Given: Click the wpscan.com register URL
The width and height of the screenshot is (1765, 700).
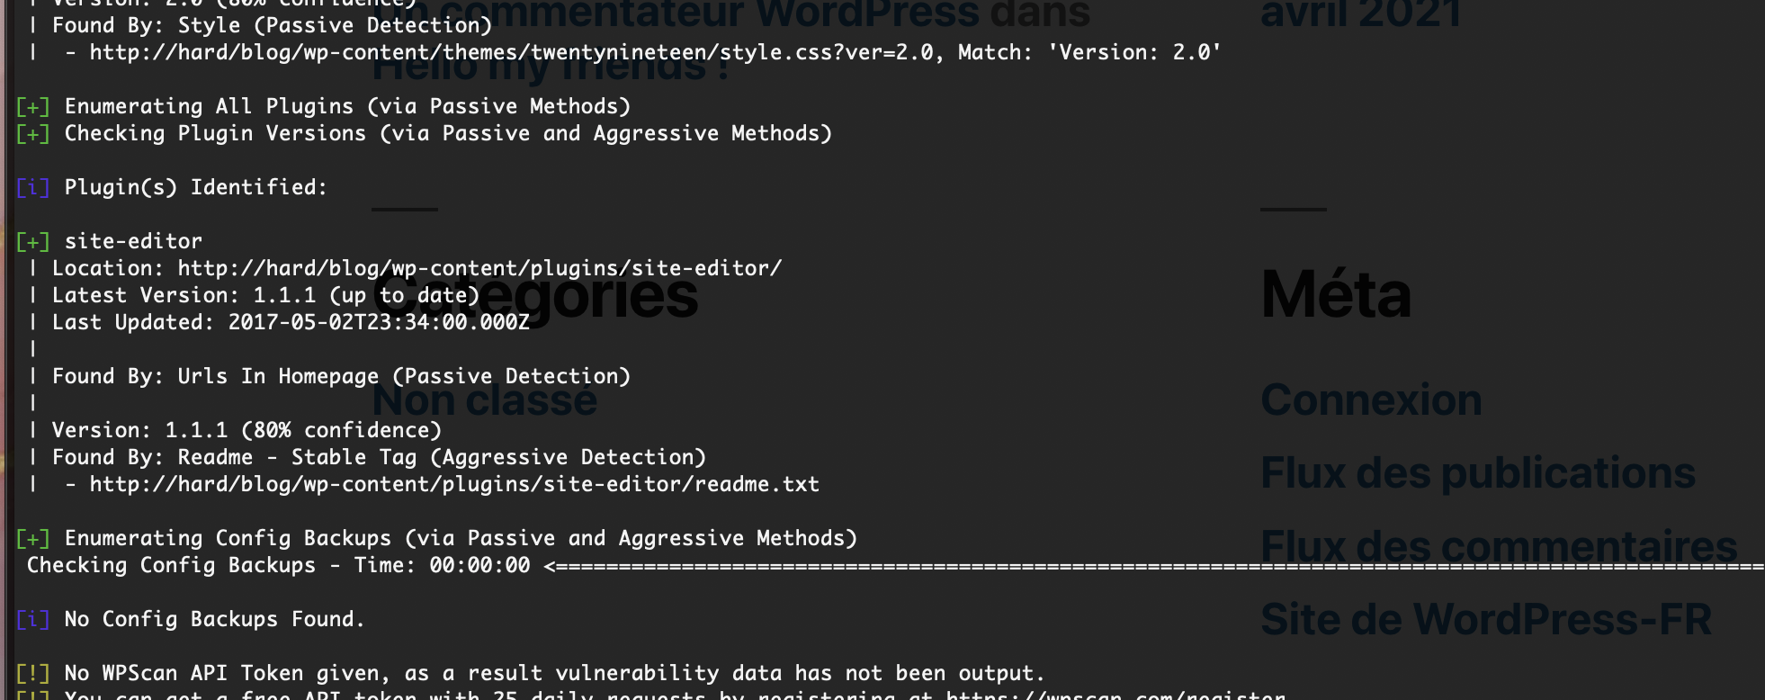Looking at the screenshot, I should [x=1115, y=695].
